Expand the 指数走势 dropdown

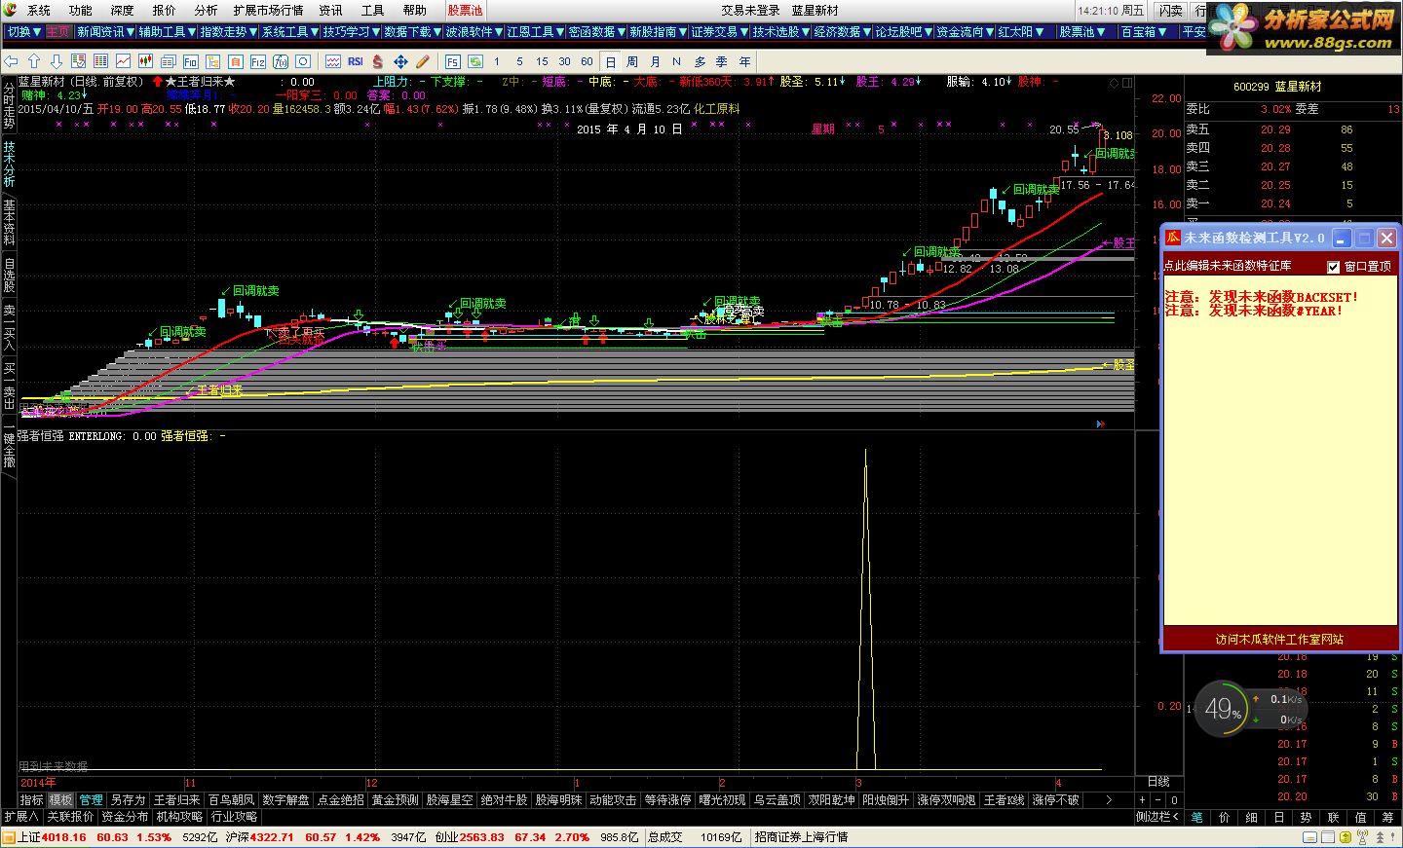coord(229,32)
